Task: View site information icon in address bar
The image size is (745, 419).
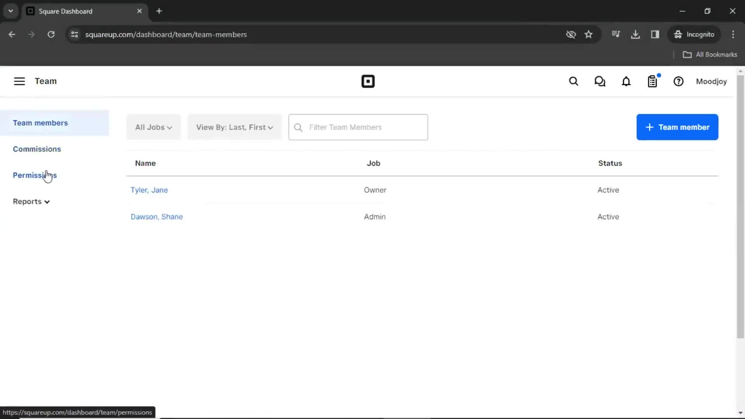Action: point(74,35)
